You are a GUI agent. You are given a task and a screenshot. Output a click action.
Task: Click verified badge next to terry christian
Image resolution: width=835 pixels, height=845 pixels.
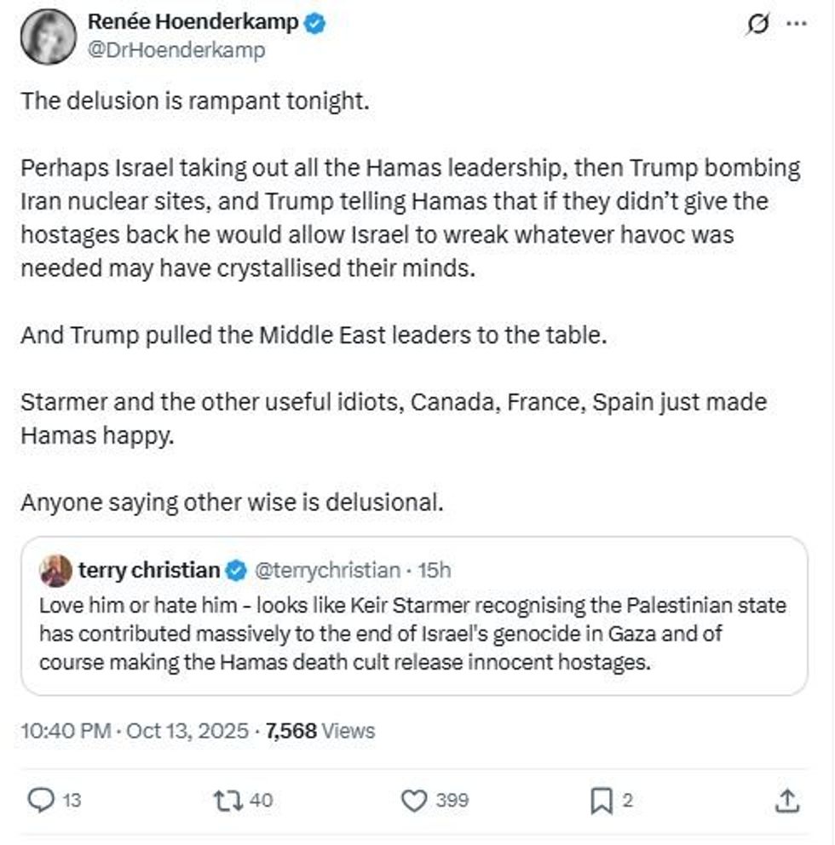point(236,571)
